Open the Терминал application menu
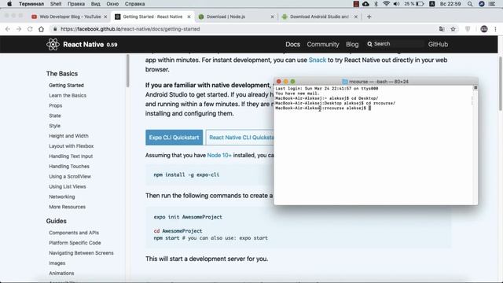Viewport: 503px width, 283px height. 31,4
